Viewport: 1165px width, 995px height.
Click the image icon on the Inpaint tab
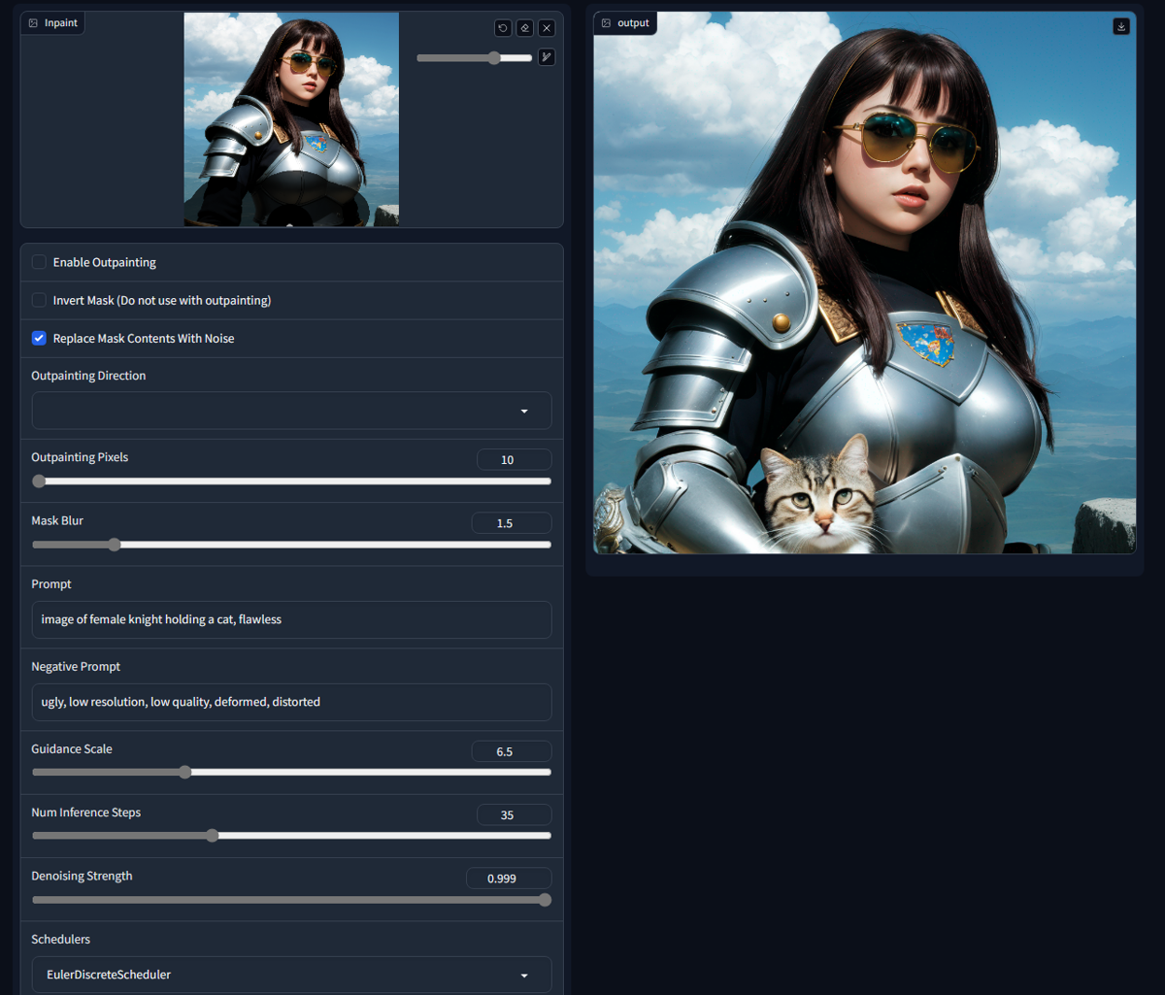coord(32,22)
